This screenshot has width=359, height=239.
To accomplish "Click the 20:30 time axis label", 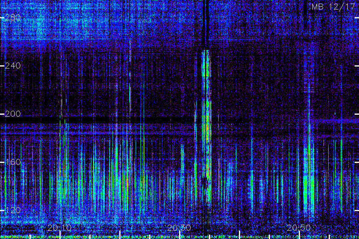I will click(179, 228).
